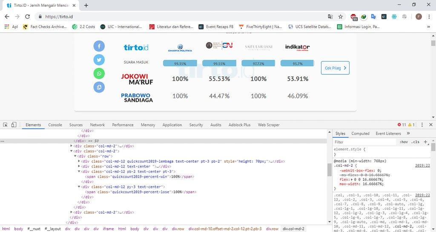The height and width of the screenshot is (232, 436).
Task: Click the Indikator logo
Action: [x=298, y=48]
